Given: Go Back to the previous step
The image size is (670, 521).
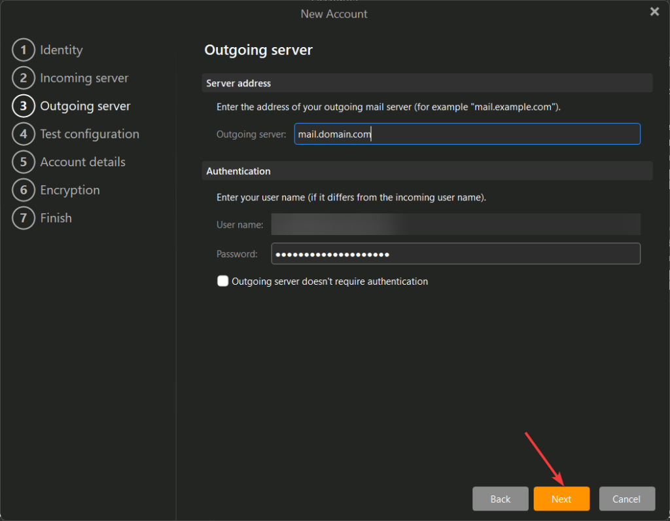Looking at the screenshot, I should 500,499.
